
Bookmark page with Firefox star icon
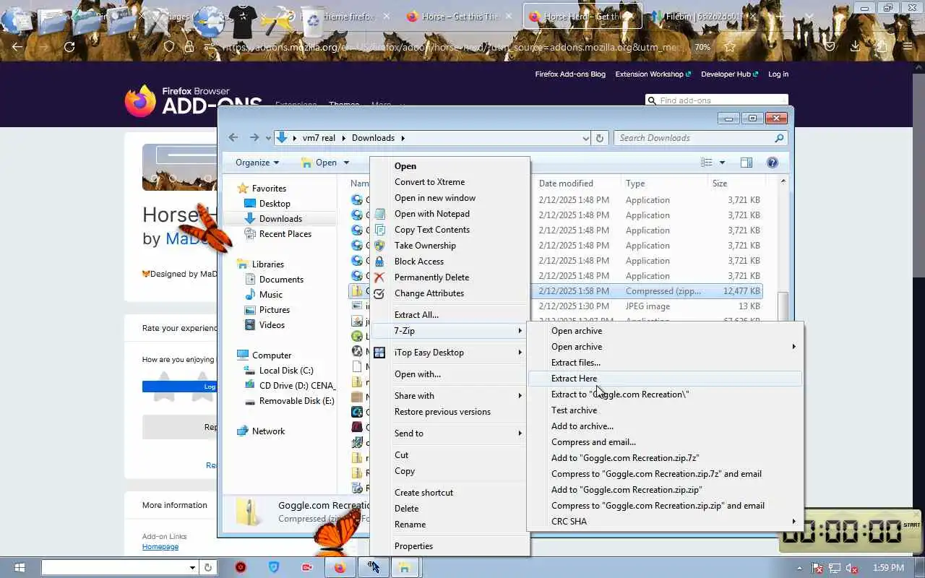730,47
